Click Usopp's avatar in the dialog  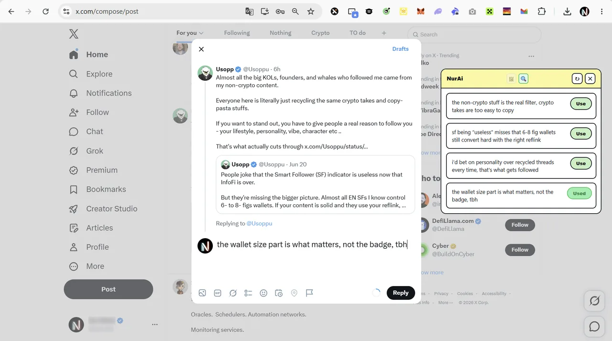(x=205, y=73)
